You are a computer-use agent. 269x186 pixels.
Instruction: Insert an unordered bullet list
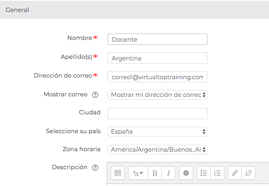point(204,173)
